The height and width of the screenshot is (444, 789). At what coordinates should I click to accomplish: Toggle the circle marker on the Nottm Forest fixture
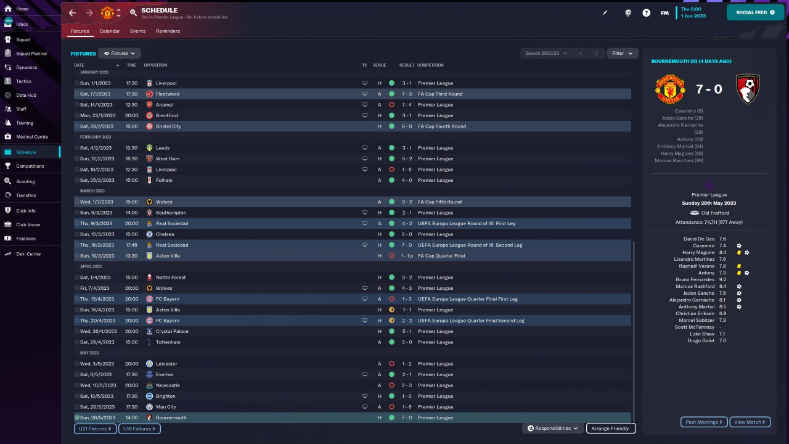[77, 277]
